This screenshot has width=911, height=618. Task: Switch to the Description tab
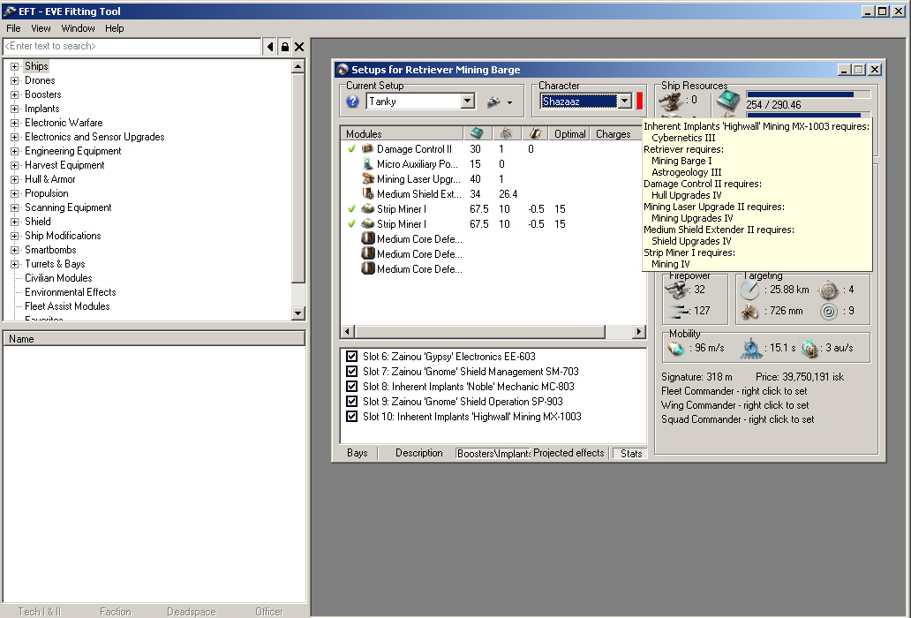(419, 453)
